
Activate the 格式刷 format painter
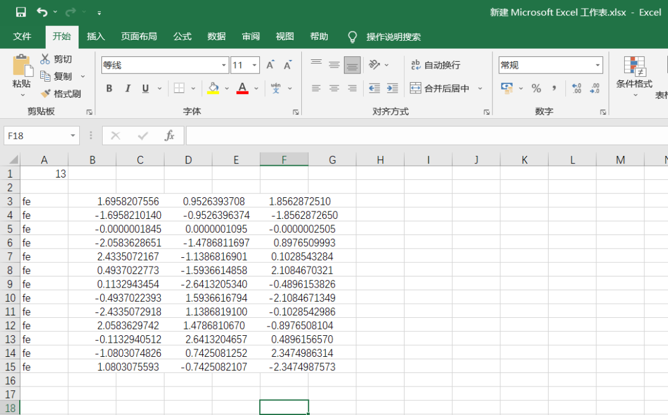[61, 94]
